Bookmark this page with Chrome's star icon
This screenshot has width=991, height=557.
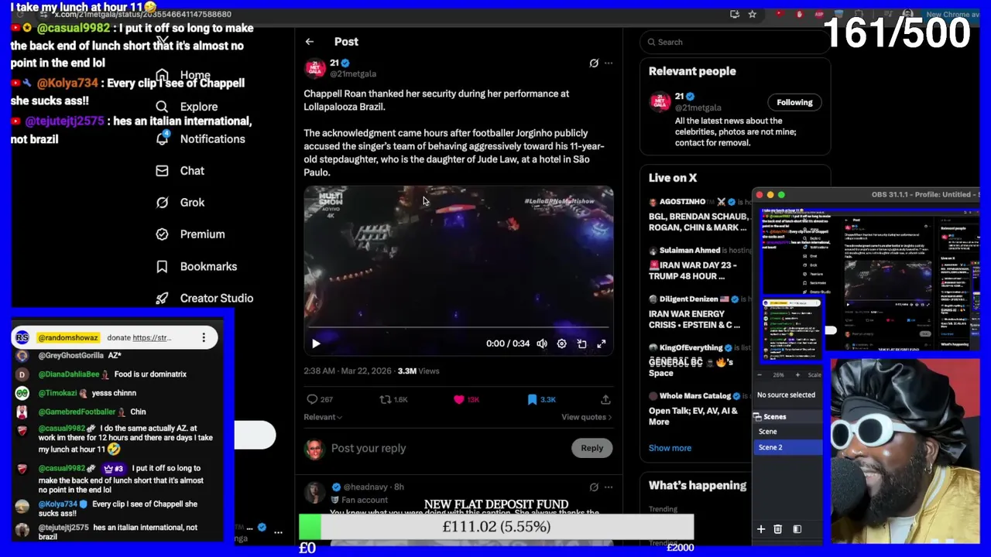(x=752, y=14)
